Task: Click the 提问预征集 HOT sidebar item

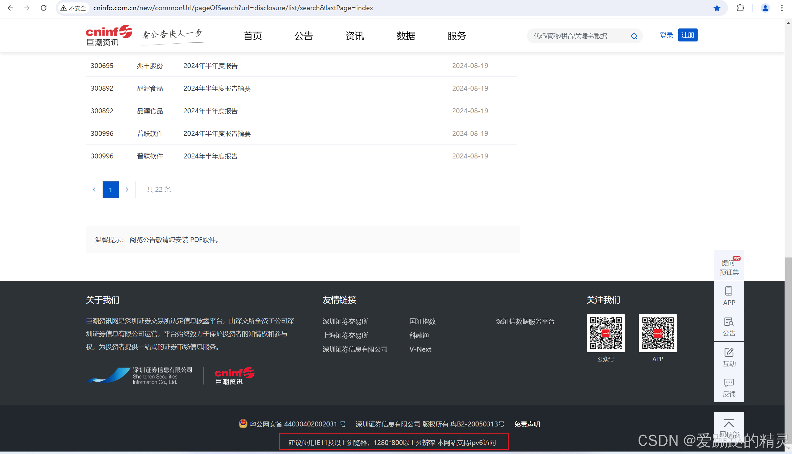Action: 729,266
